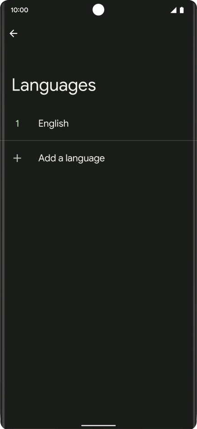Tap the back arrow icon
The image size is (197, 429).
[x=14, y=33]
